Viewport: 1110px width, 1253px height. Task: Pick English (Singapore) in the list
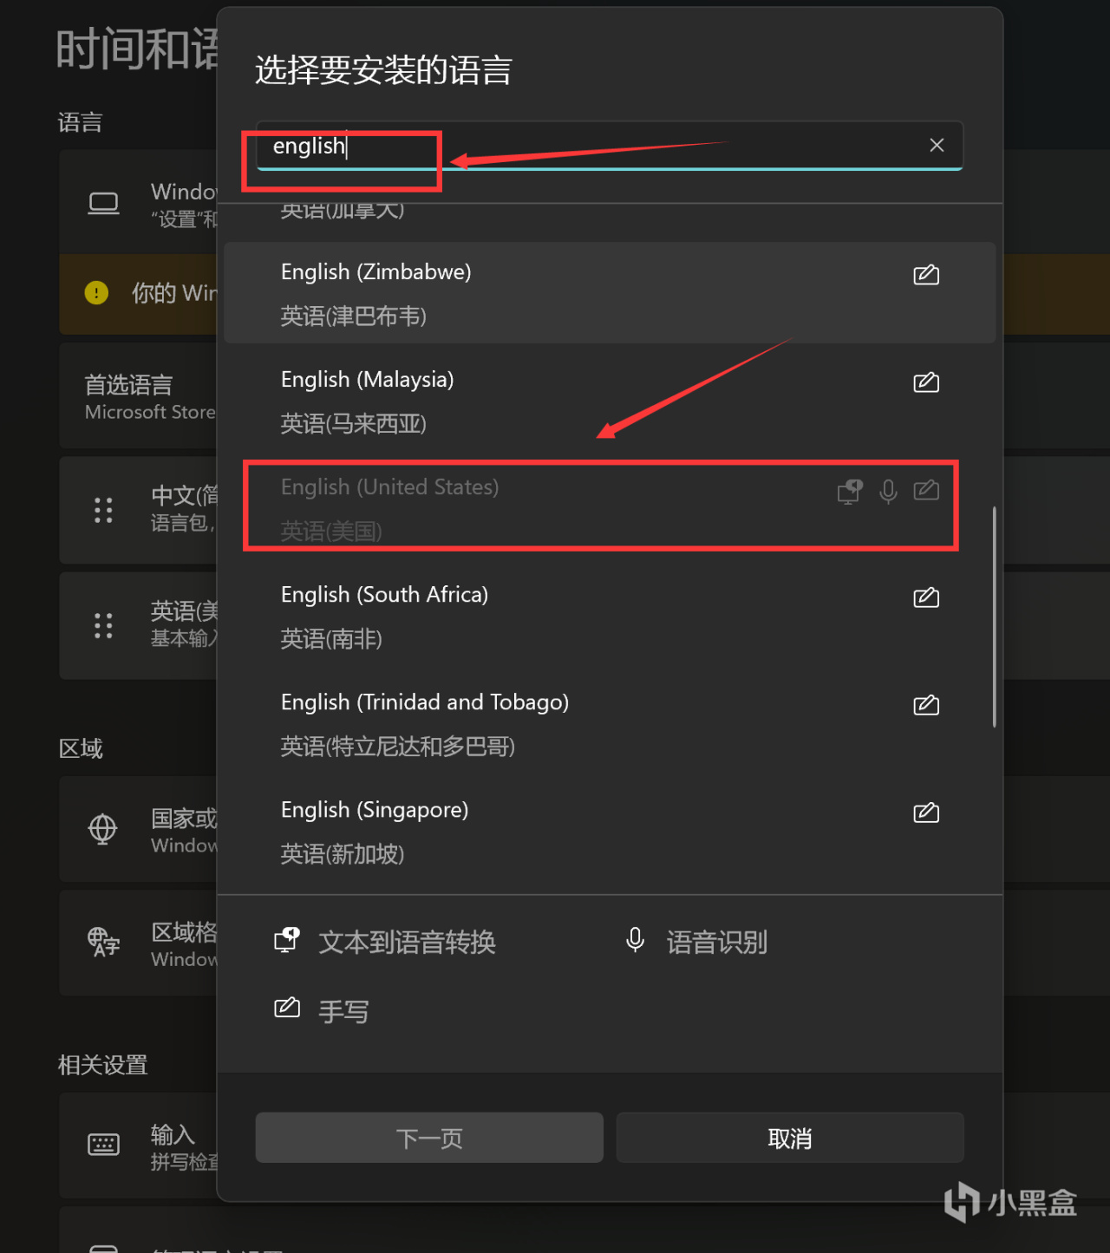tap(610, 831)
